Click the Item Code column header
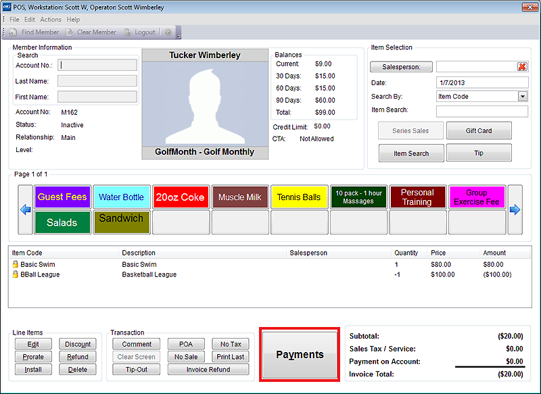 click(27, 253)
